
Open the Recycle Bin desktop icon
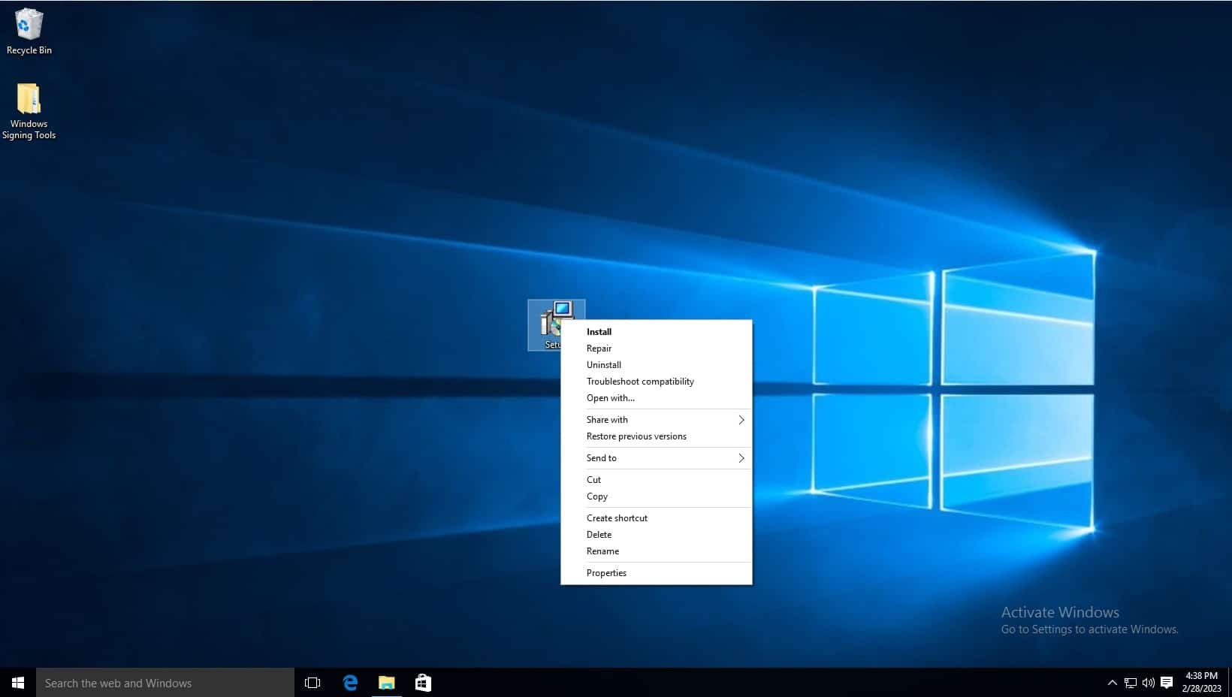coord(29,30)
